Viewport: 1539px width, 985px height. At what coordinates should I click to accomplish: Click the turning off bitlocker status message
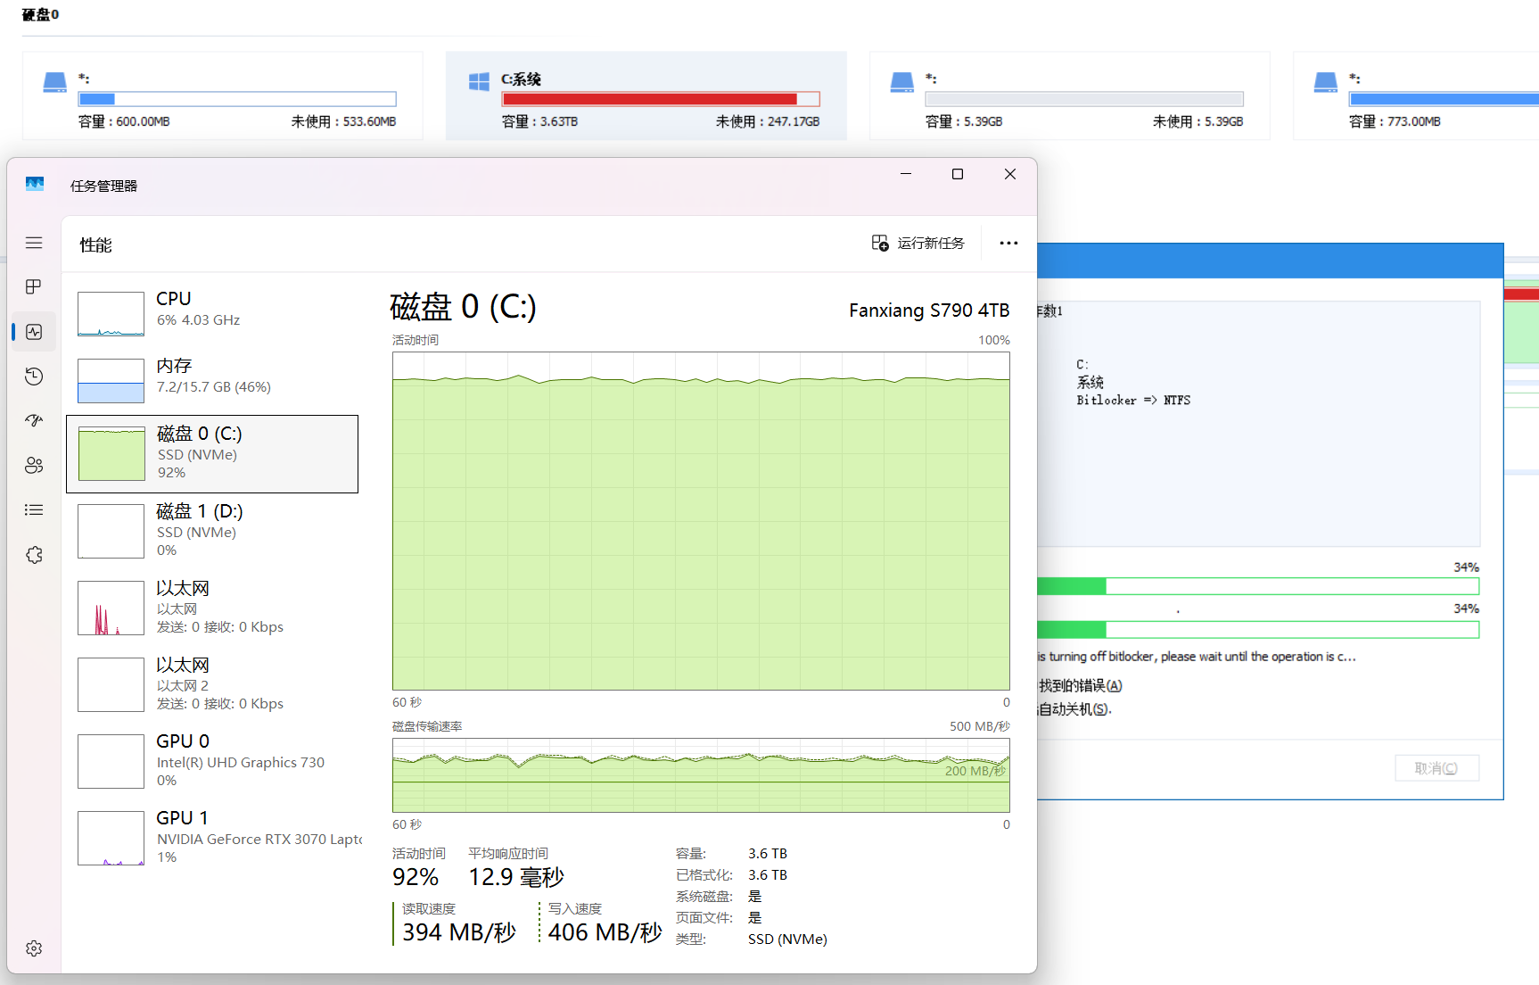pos(1197,657)
